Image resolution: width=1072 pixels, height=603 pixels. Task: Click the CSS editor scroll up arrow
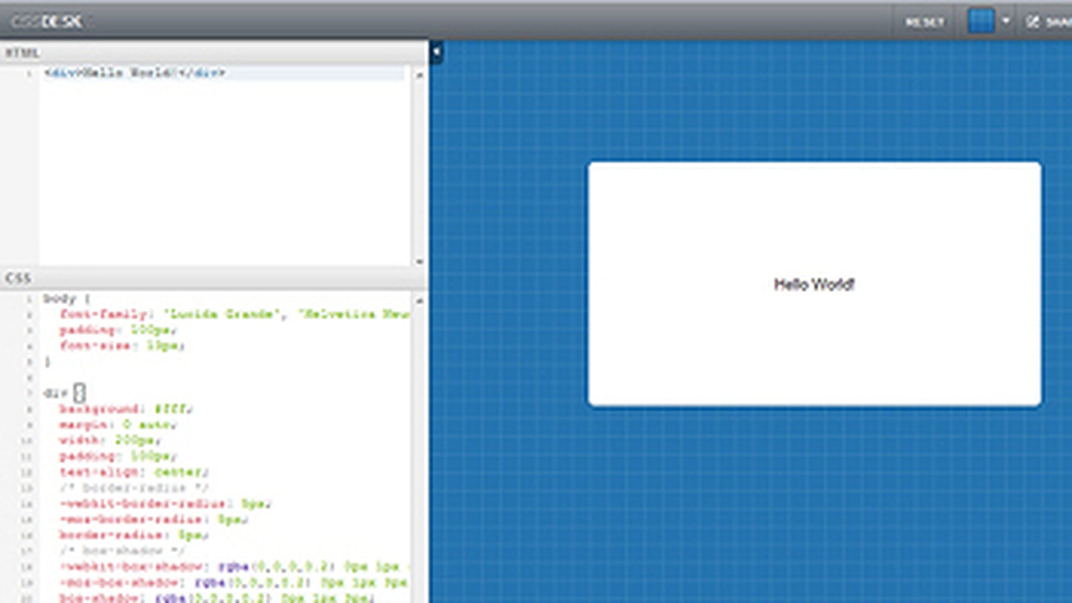(419, 301)
